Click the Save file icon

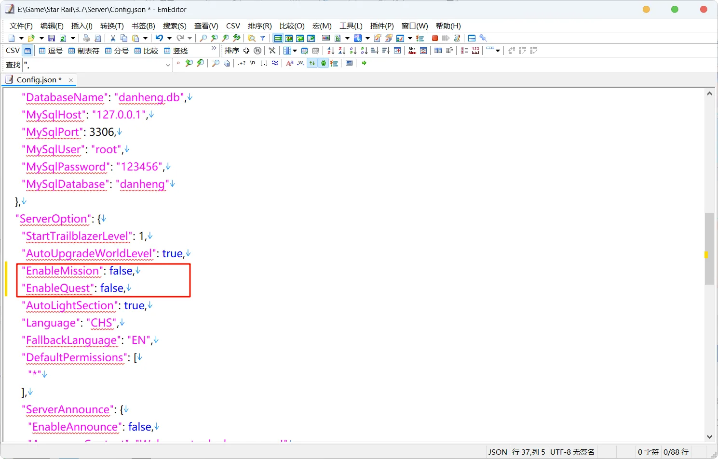click(52, 38)
